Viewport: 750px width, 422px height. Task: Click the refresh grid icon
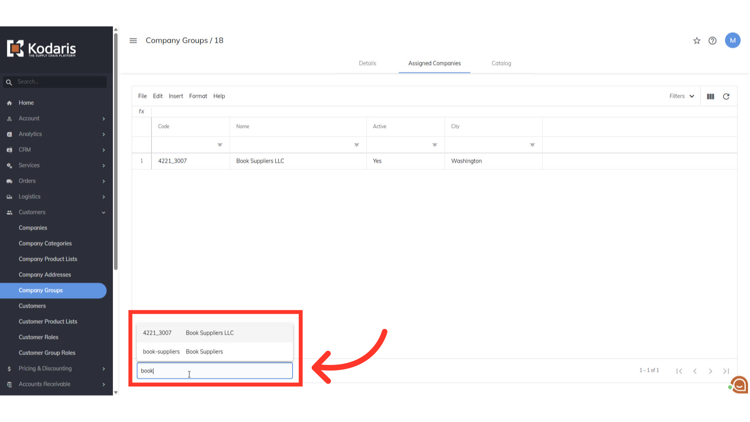(x=726, y=97)
